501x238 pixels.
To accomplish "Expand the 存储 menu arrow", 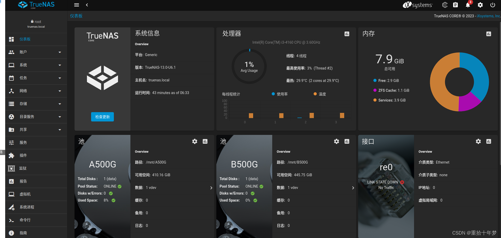I will point(60,104).
